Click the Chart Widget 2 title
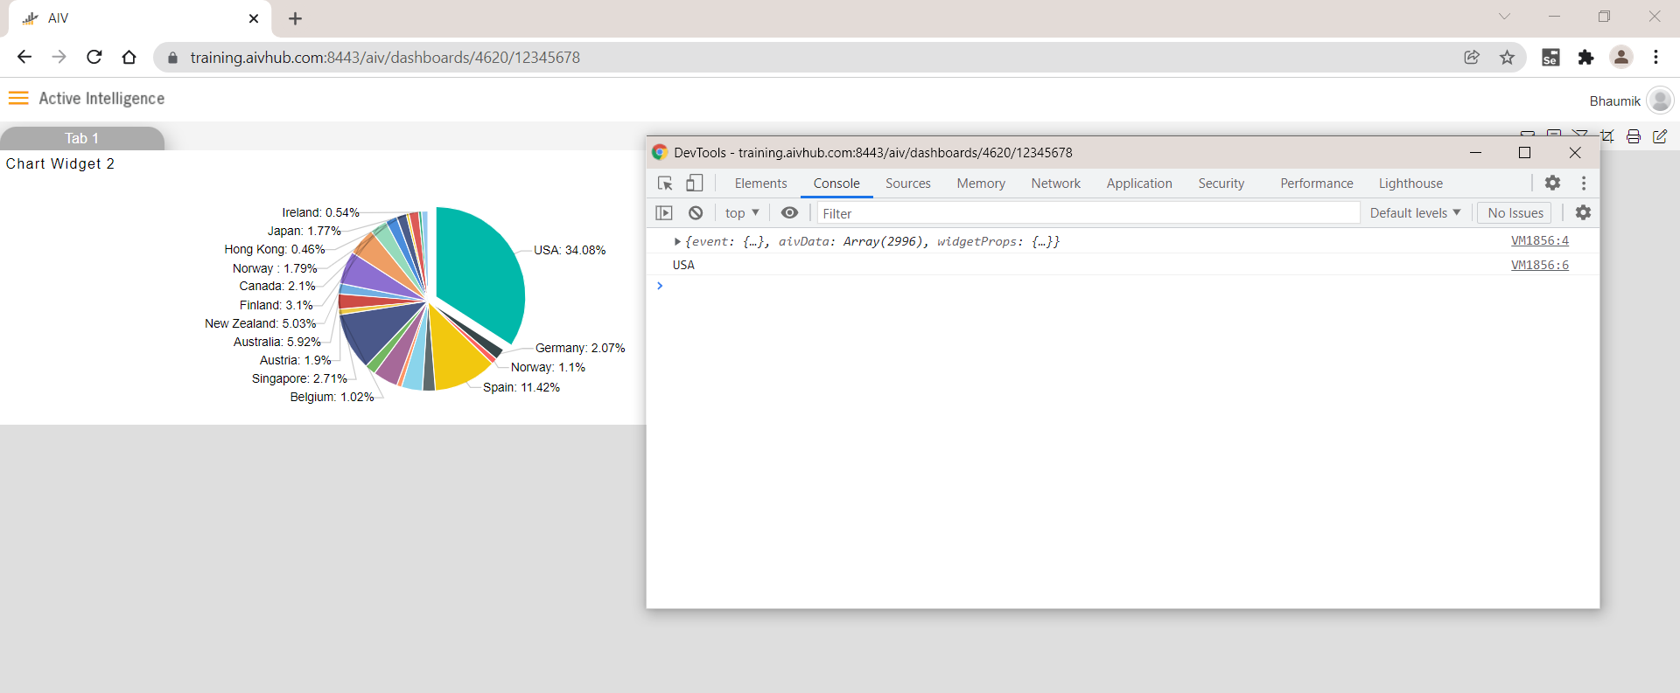The image size is (1680, 693). (x=60, y=163)
